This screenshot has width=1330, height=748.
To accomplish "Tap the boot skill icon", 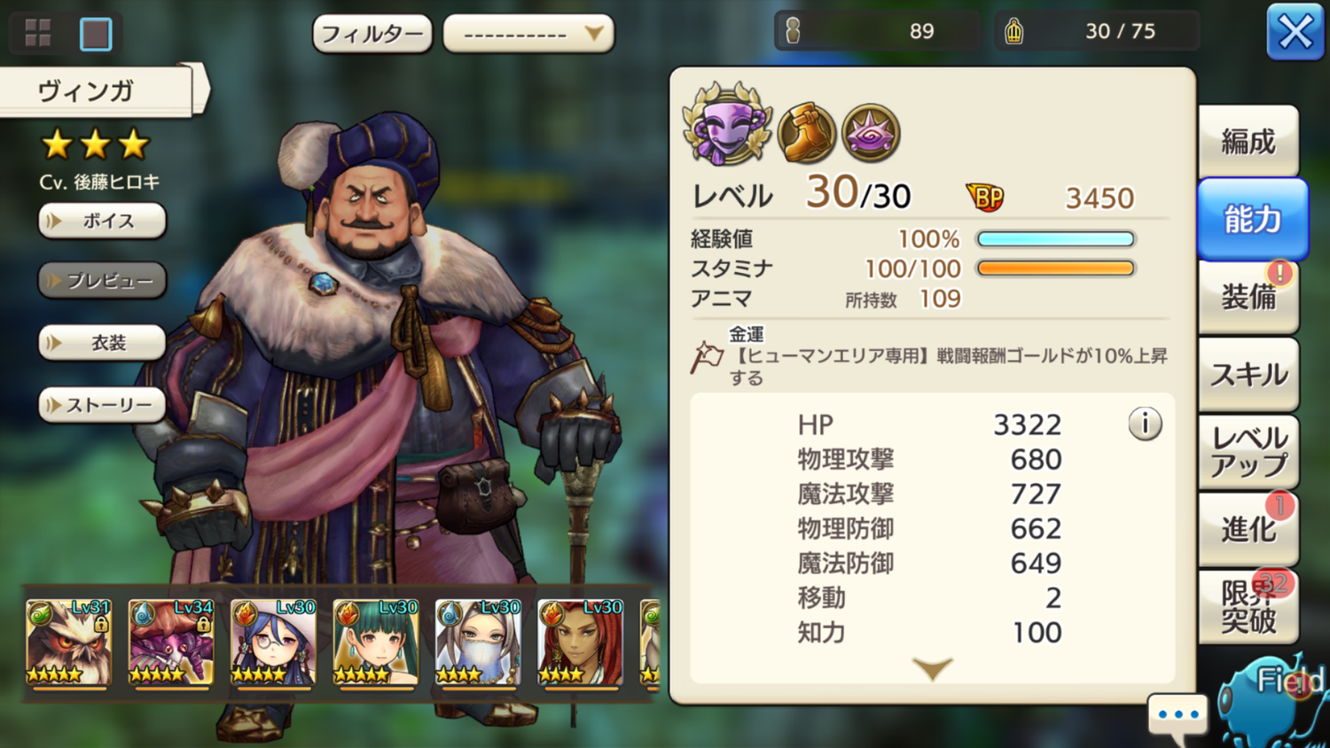I will [x=807, y=133].
